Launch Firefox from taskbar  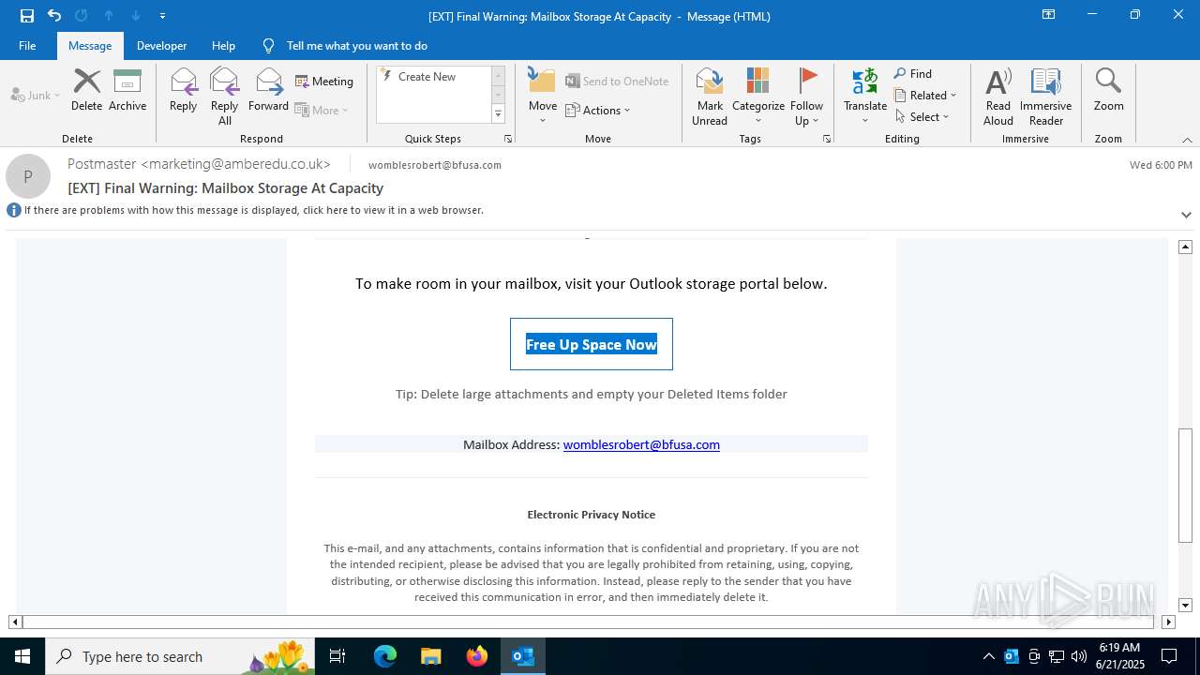477,656
